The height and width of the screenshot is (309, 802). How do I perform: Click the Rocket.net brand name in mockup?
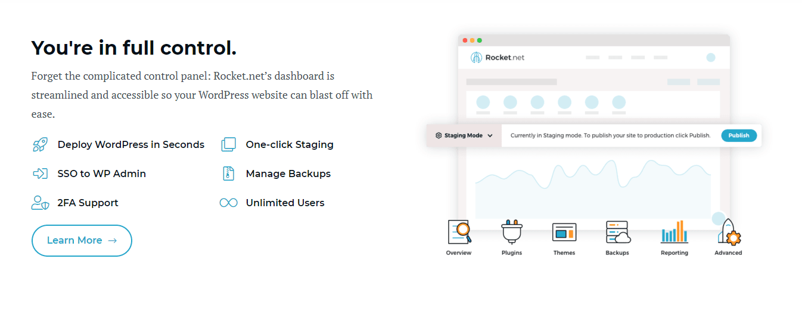[x=505, y=58]
